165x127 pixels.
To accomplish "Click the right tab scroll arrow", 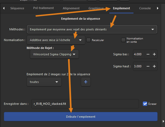I will click(x=158, y=8).
